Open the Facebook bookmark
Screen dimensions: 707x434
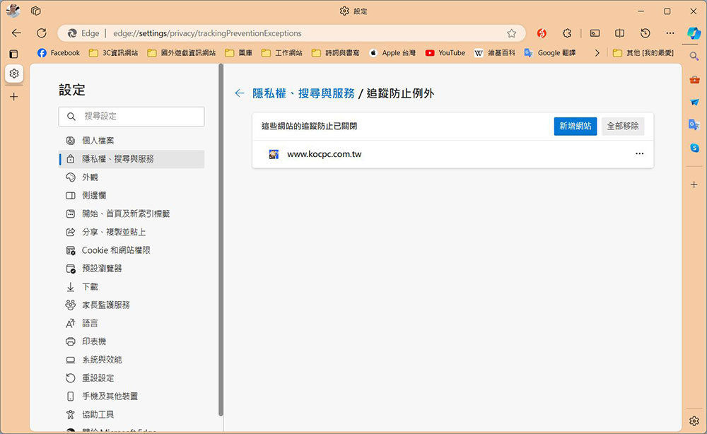tap(59, 53)
